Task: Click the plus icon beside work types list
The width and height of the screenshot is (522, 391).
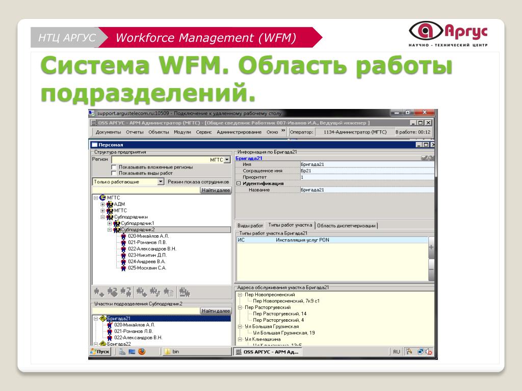Action: pos(431,247)
